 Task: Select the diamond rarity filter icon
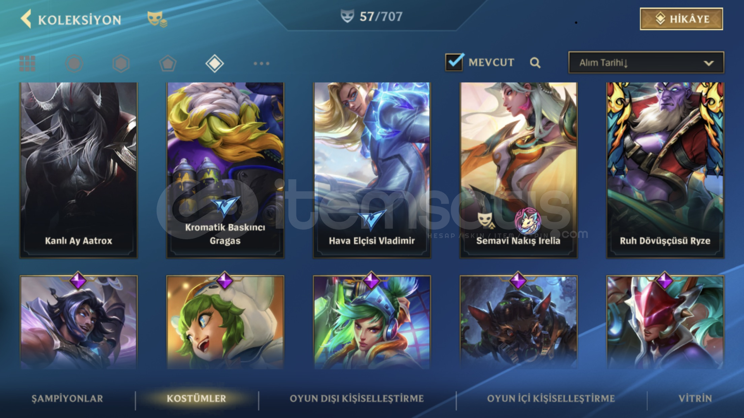[x=215, y=63]
